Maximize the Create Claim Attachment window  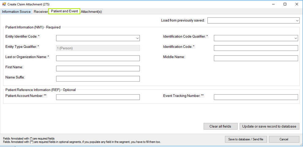(285, 4)
